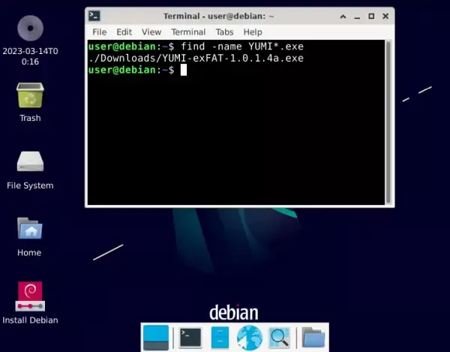Open the View menu in Terminal

151,32
